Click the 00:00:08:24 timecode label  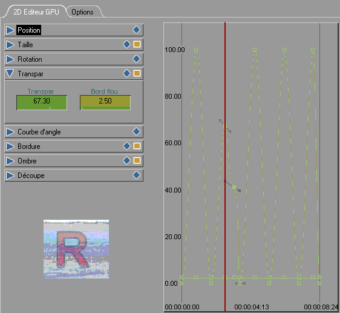tap(321, 307)
